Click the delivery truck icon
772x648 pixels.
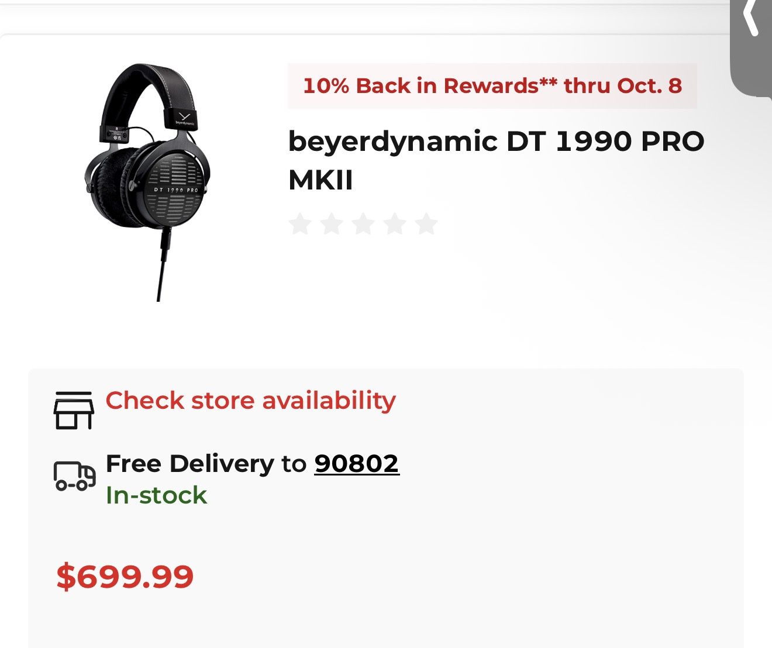tap(74, 475)
